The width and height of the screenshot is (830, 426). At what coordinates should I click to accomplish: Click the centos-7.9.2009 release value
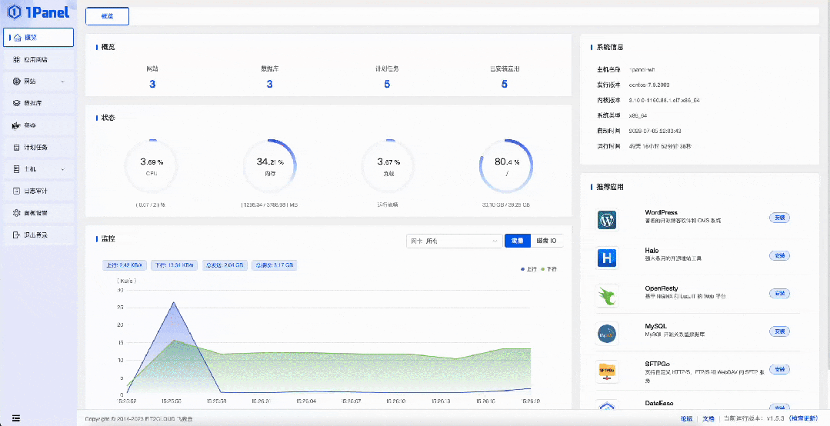point(649,85)
